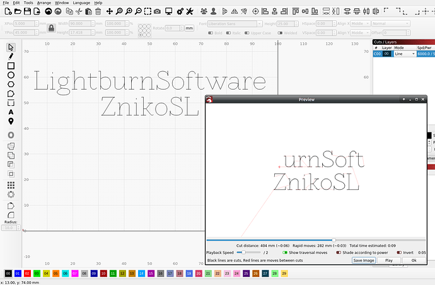Delete selection with trash icon
The image size is (435, 285).
pyautogui.click(x=98, y=11)
